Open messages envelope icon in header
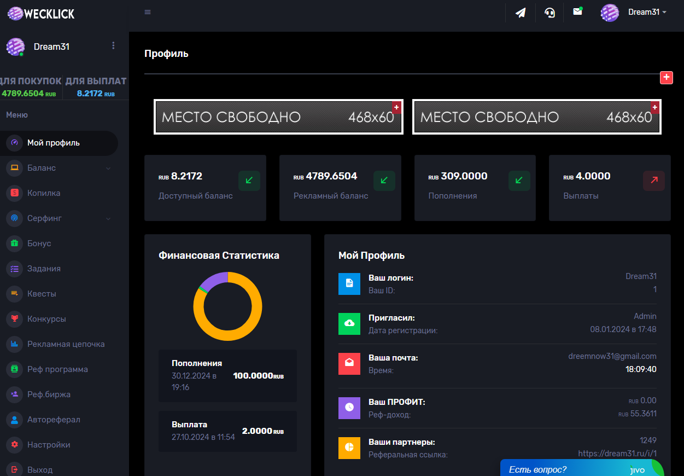The width and height of the screenshot is (684, 476). pos(577,11)
